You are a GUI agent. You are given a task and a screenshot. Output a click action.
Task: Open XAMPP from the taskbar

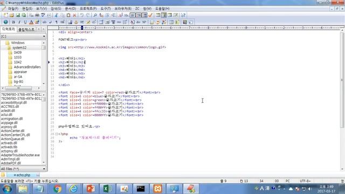coord(157,189)
